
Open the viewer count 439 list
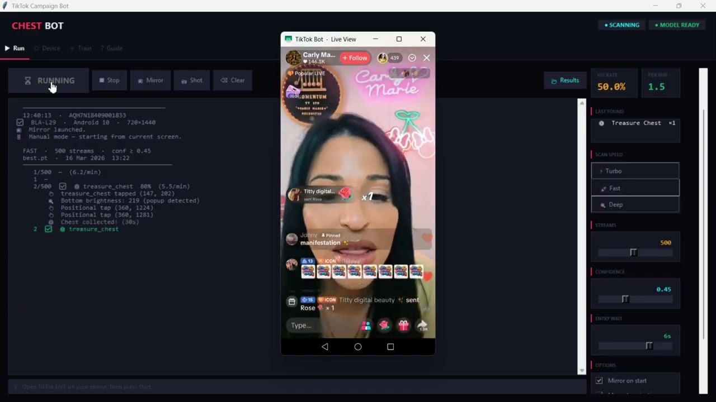[x=389, y=58]
